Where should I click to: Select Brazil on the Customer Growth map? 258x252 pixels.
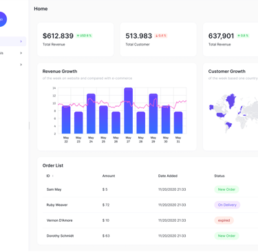pyautogui.click(x=228, y=125)
